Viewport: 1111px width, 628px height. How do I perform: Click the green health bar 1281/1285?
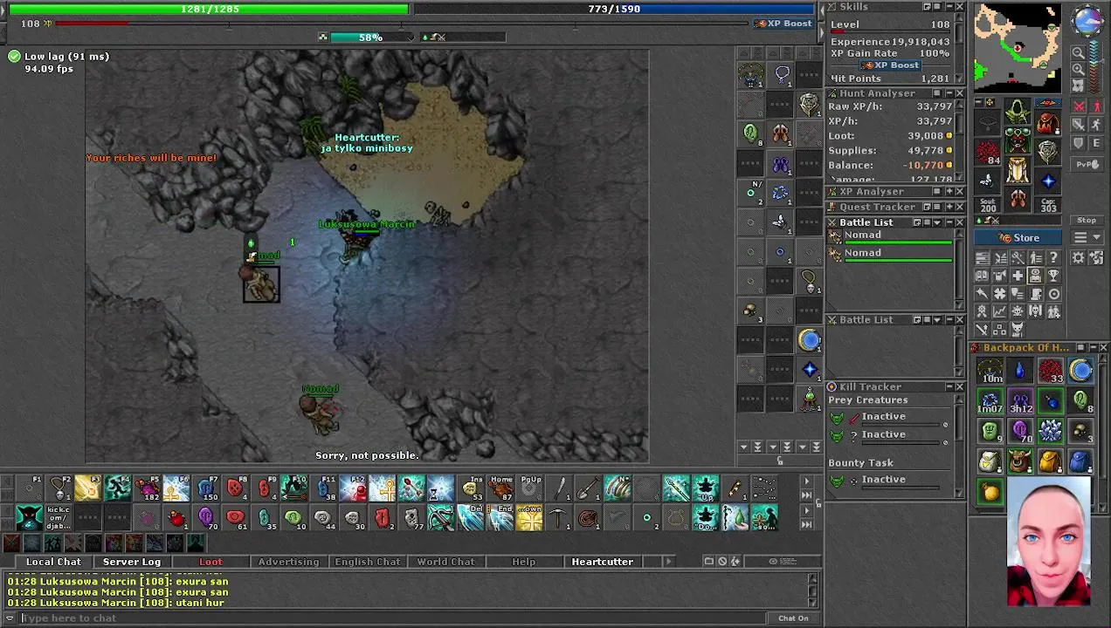click(208, 9)
